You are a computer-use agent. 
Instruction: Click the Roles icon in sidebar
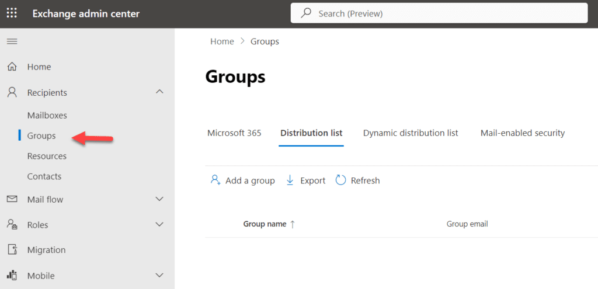12,225
